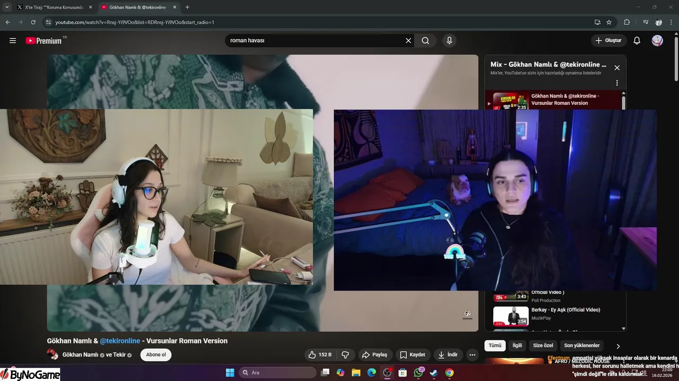Open Gökhan Namlı channel avatar
This screenshot has height=381, width=679.
53,355
